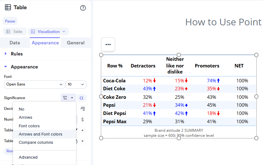Collapse the Appearance section
Viewport: 263px width, 165px height.
pos(5,67)
